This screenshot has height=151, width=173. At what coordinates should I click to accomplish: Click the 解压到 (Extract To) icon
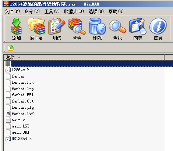coord(36,29)
